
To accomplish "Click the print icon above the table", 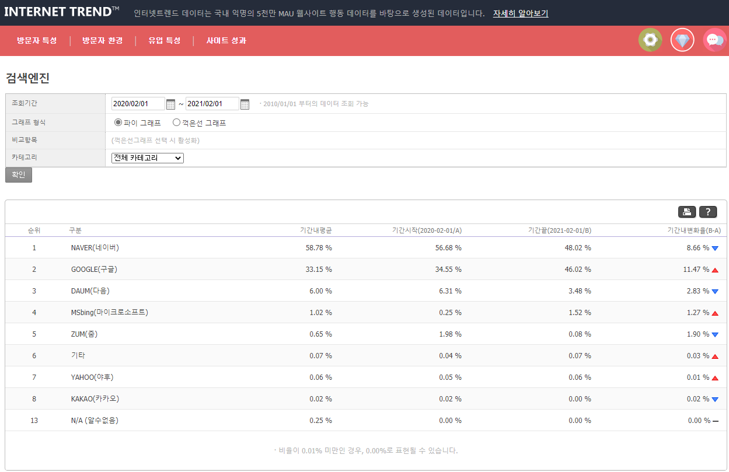I will click(x=687, y=212).
